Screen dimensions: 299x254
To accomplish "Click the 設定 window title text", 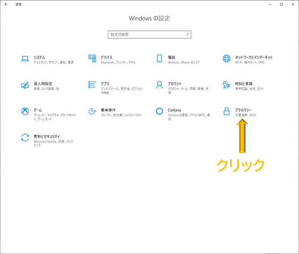I will coord(18,4).
